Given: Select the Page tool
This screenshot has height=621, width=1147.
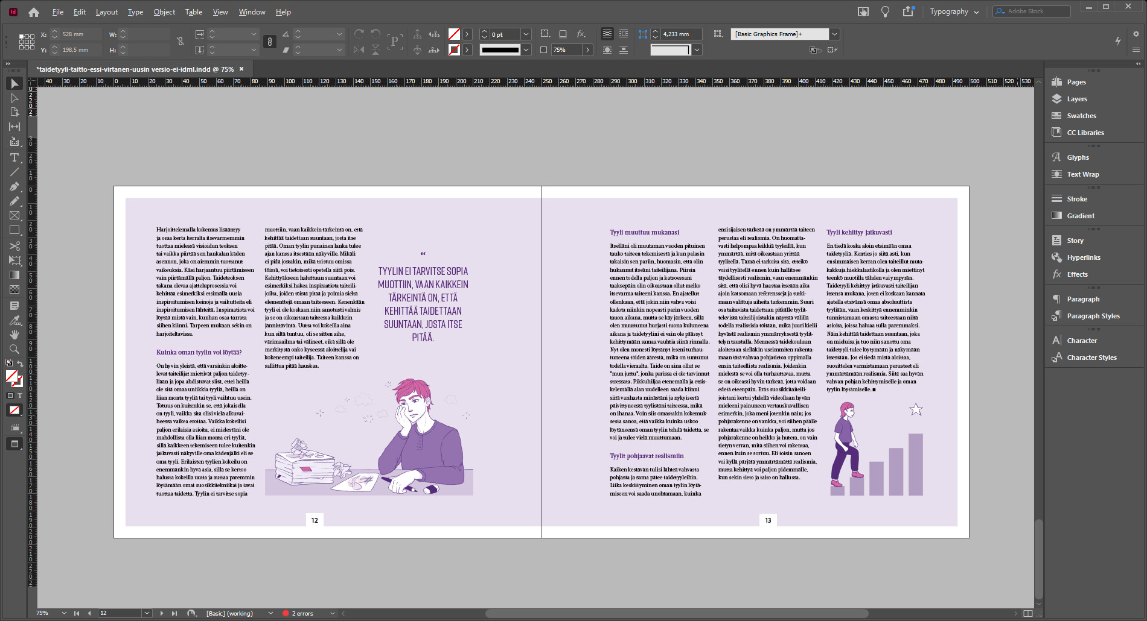Looking at the screenshot, I should [x=14, y=112].
